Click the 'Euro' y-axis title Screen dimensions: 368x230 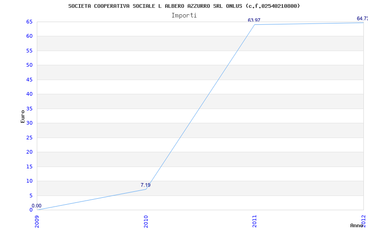click(x=23, y=117)
